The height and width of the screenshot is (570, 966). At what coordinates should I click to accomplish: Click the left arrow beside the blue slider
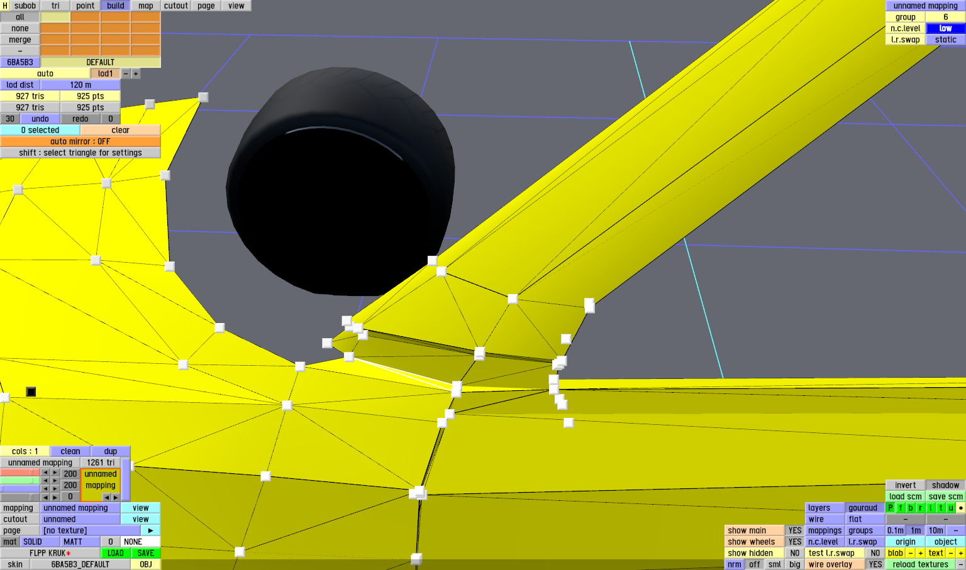(45, 488)
